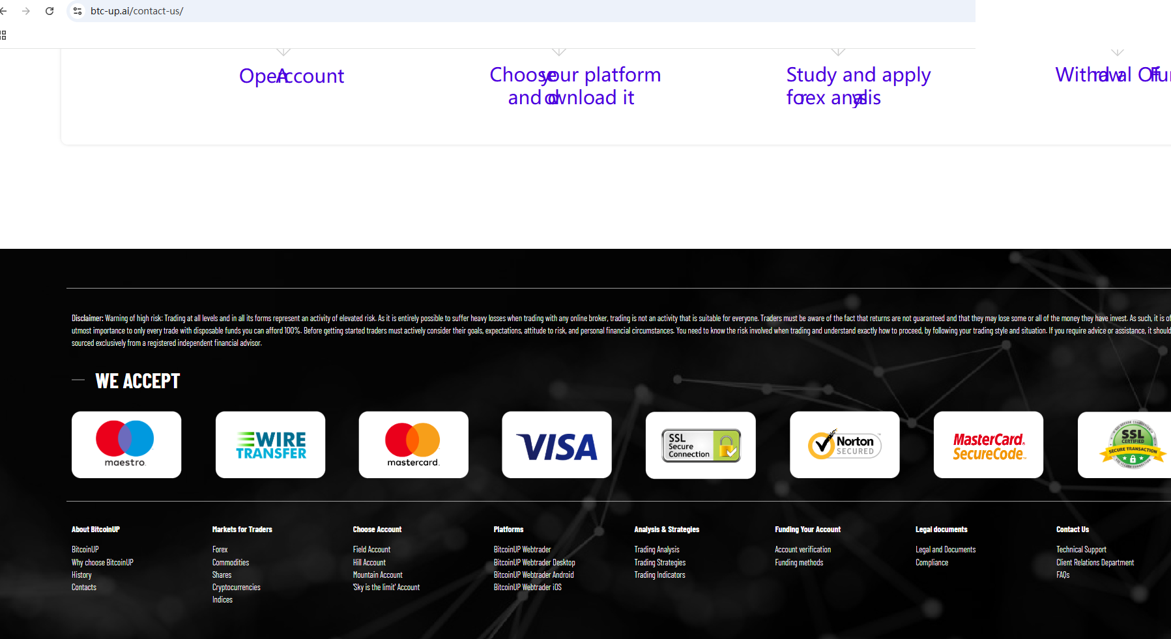The image size is (1171, 639).
Task: Open the Trading Analysis link
Action: point(657,550)
